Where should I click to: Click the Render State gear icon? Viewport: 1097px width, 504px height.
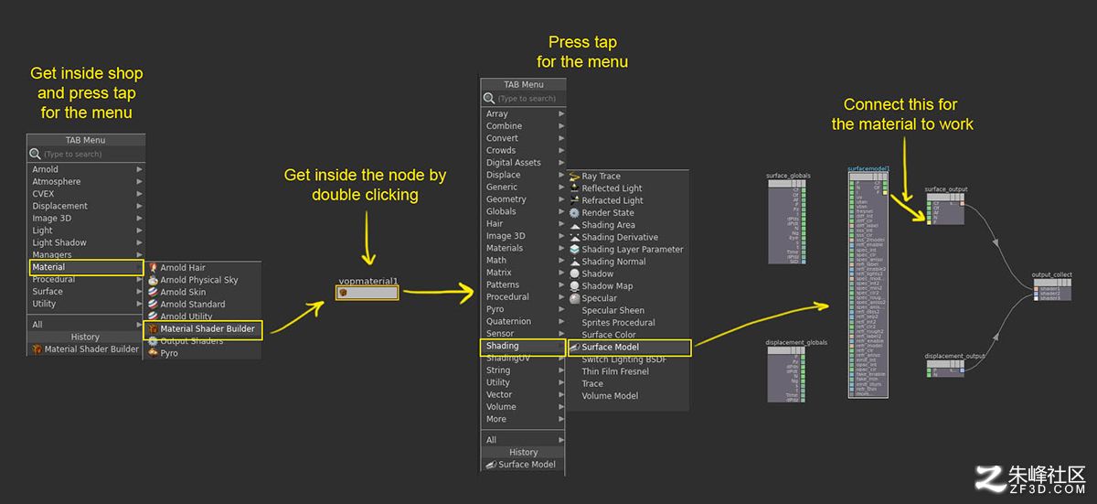574,212
